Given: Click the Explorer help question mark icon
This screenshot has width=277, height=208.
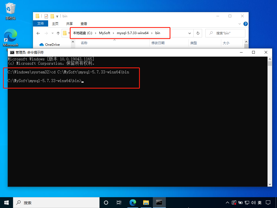Looking at the screenshot, I should 245,24.
